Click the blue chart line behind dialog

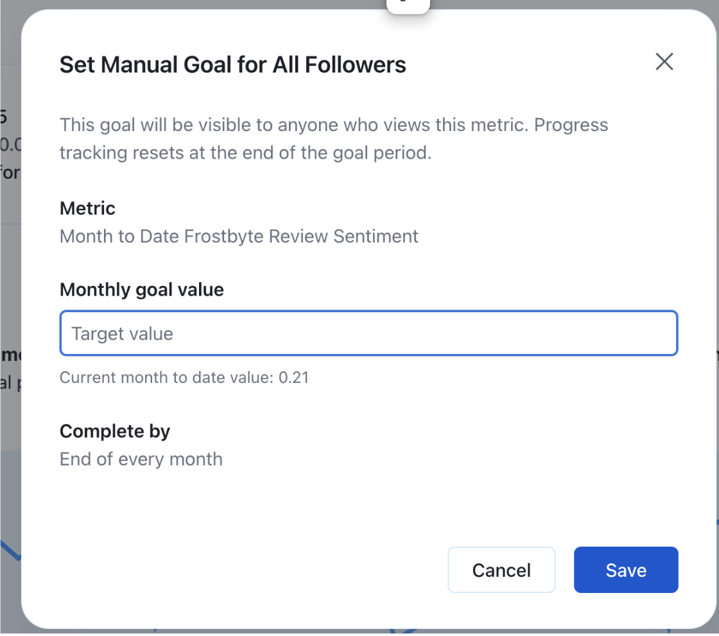[9, 548]
